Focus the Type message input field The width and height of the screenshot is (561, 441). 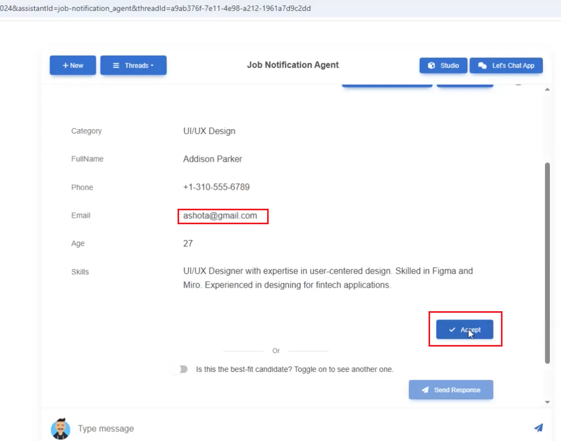300,429
